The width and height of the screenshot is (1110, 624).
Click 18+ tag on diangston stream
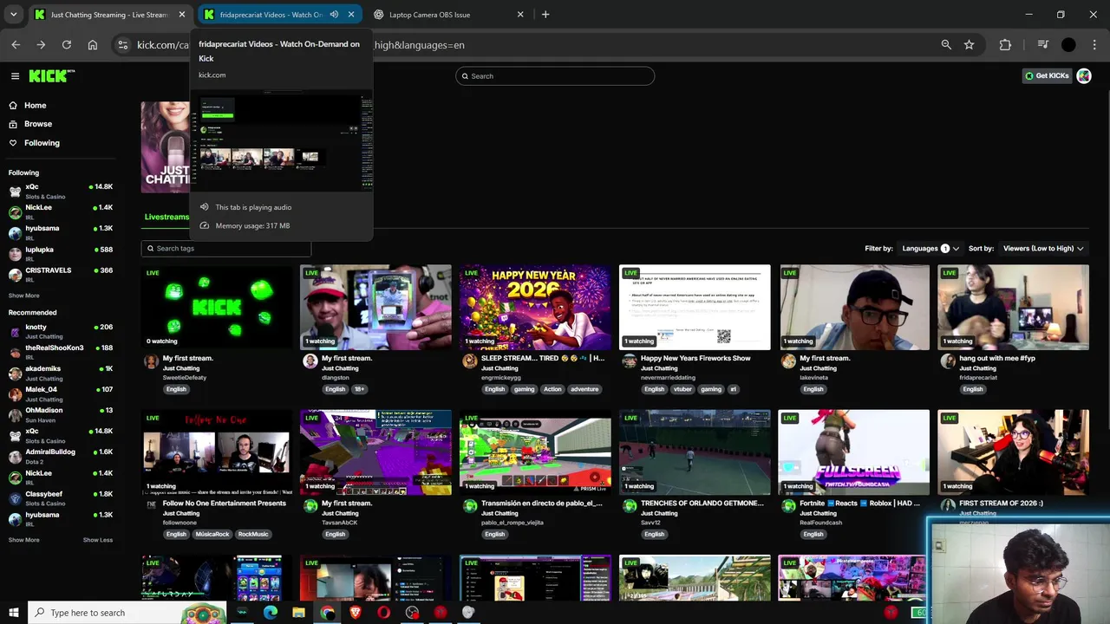(360, 389)
